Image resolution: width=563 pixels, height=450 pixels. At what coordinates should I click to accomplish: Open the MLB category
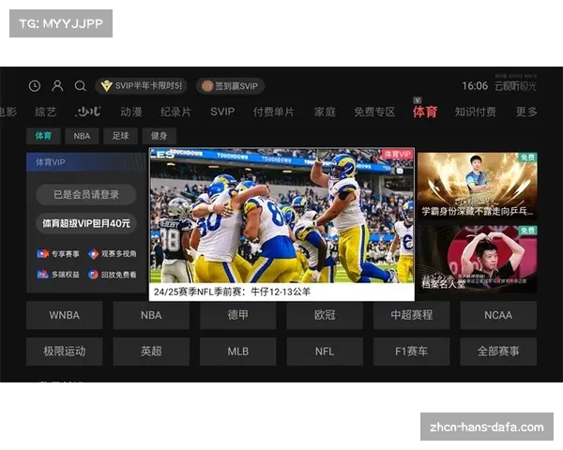coord(238,352)
